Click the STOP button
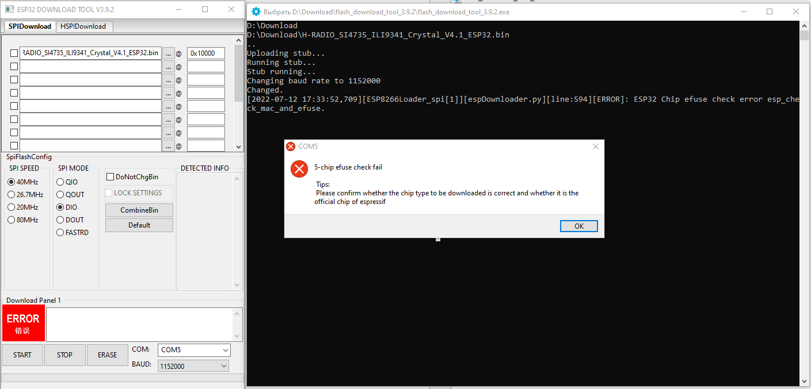This screenshot has height=389, width=811. click(65, 355)
